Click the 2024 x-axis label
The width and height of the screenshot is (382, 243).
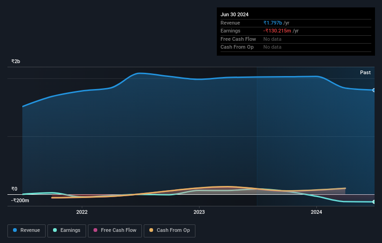[316, 212]
